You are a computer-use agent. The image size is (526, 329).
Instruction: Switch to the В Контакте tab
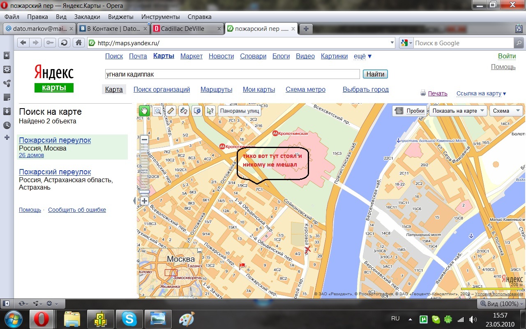113,29
